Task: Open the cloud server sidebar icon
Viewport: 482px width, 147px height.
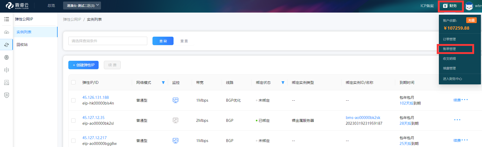Action: coord(7,32)
